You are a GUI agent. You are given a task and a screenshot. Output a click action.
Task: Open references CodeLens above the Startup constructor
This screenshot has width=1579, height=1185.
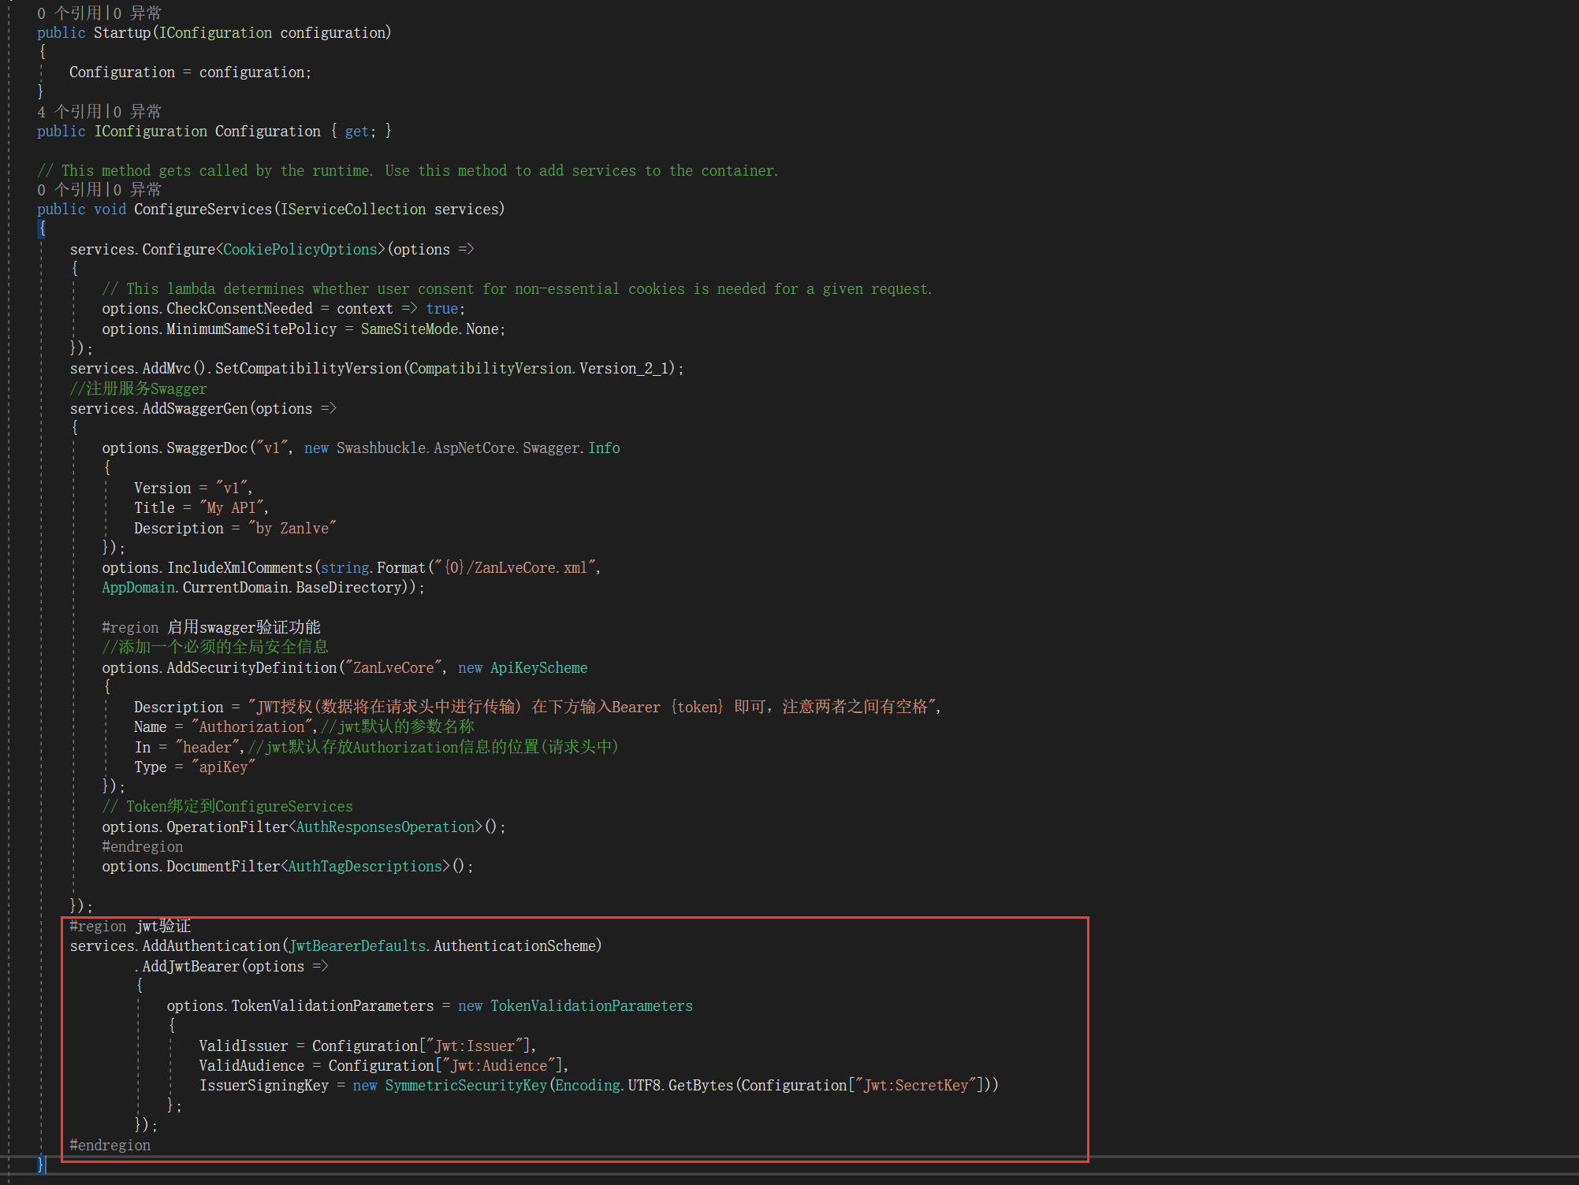(69, 13)
